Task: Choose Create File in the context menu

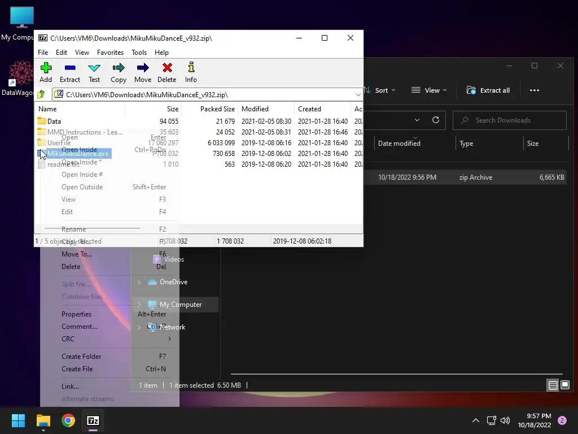Action: 110,368
